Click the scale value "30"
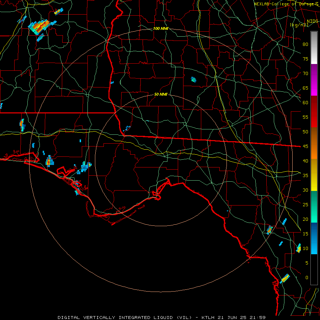 point(305,190)
